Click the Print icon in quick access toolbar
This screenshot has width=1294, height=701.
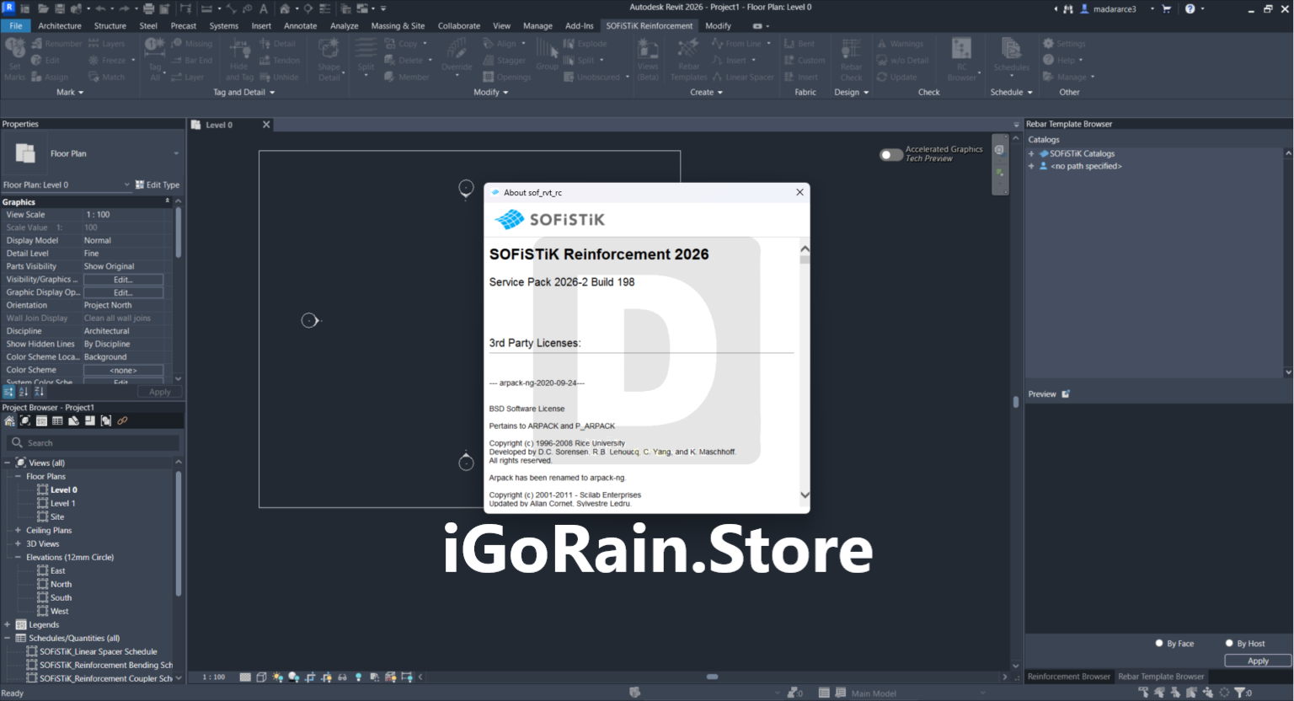click(148, 8)
